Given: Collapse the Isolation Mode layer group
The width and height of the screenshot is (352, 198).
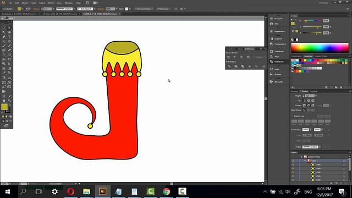Looking at the screenshot, I should pyautogui.click(x=301, y=157).
